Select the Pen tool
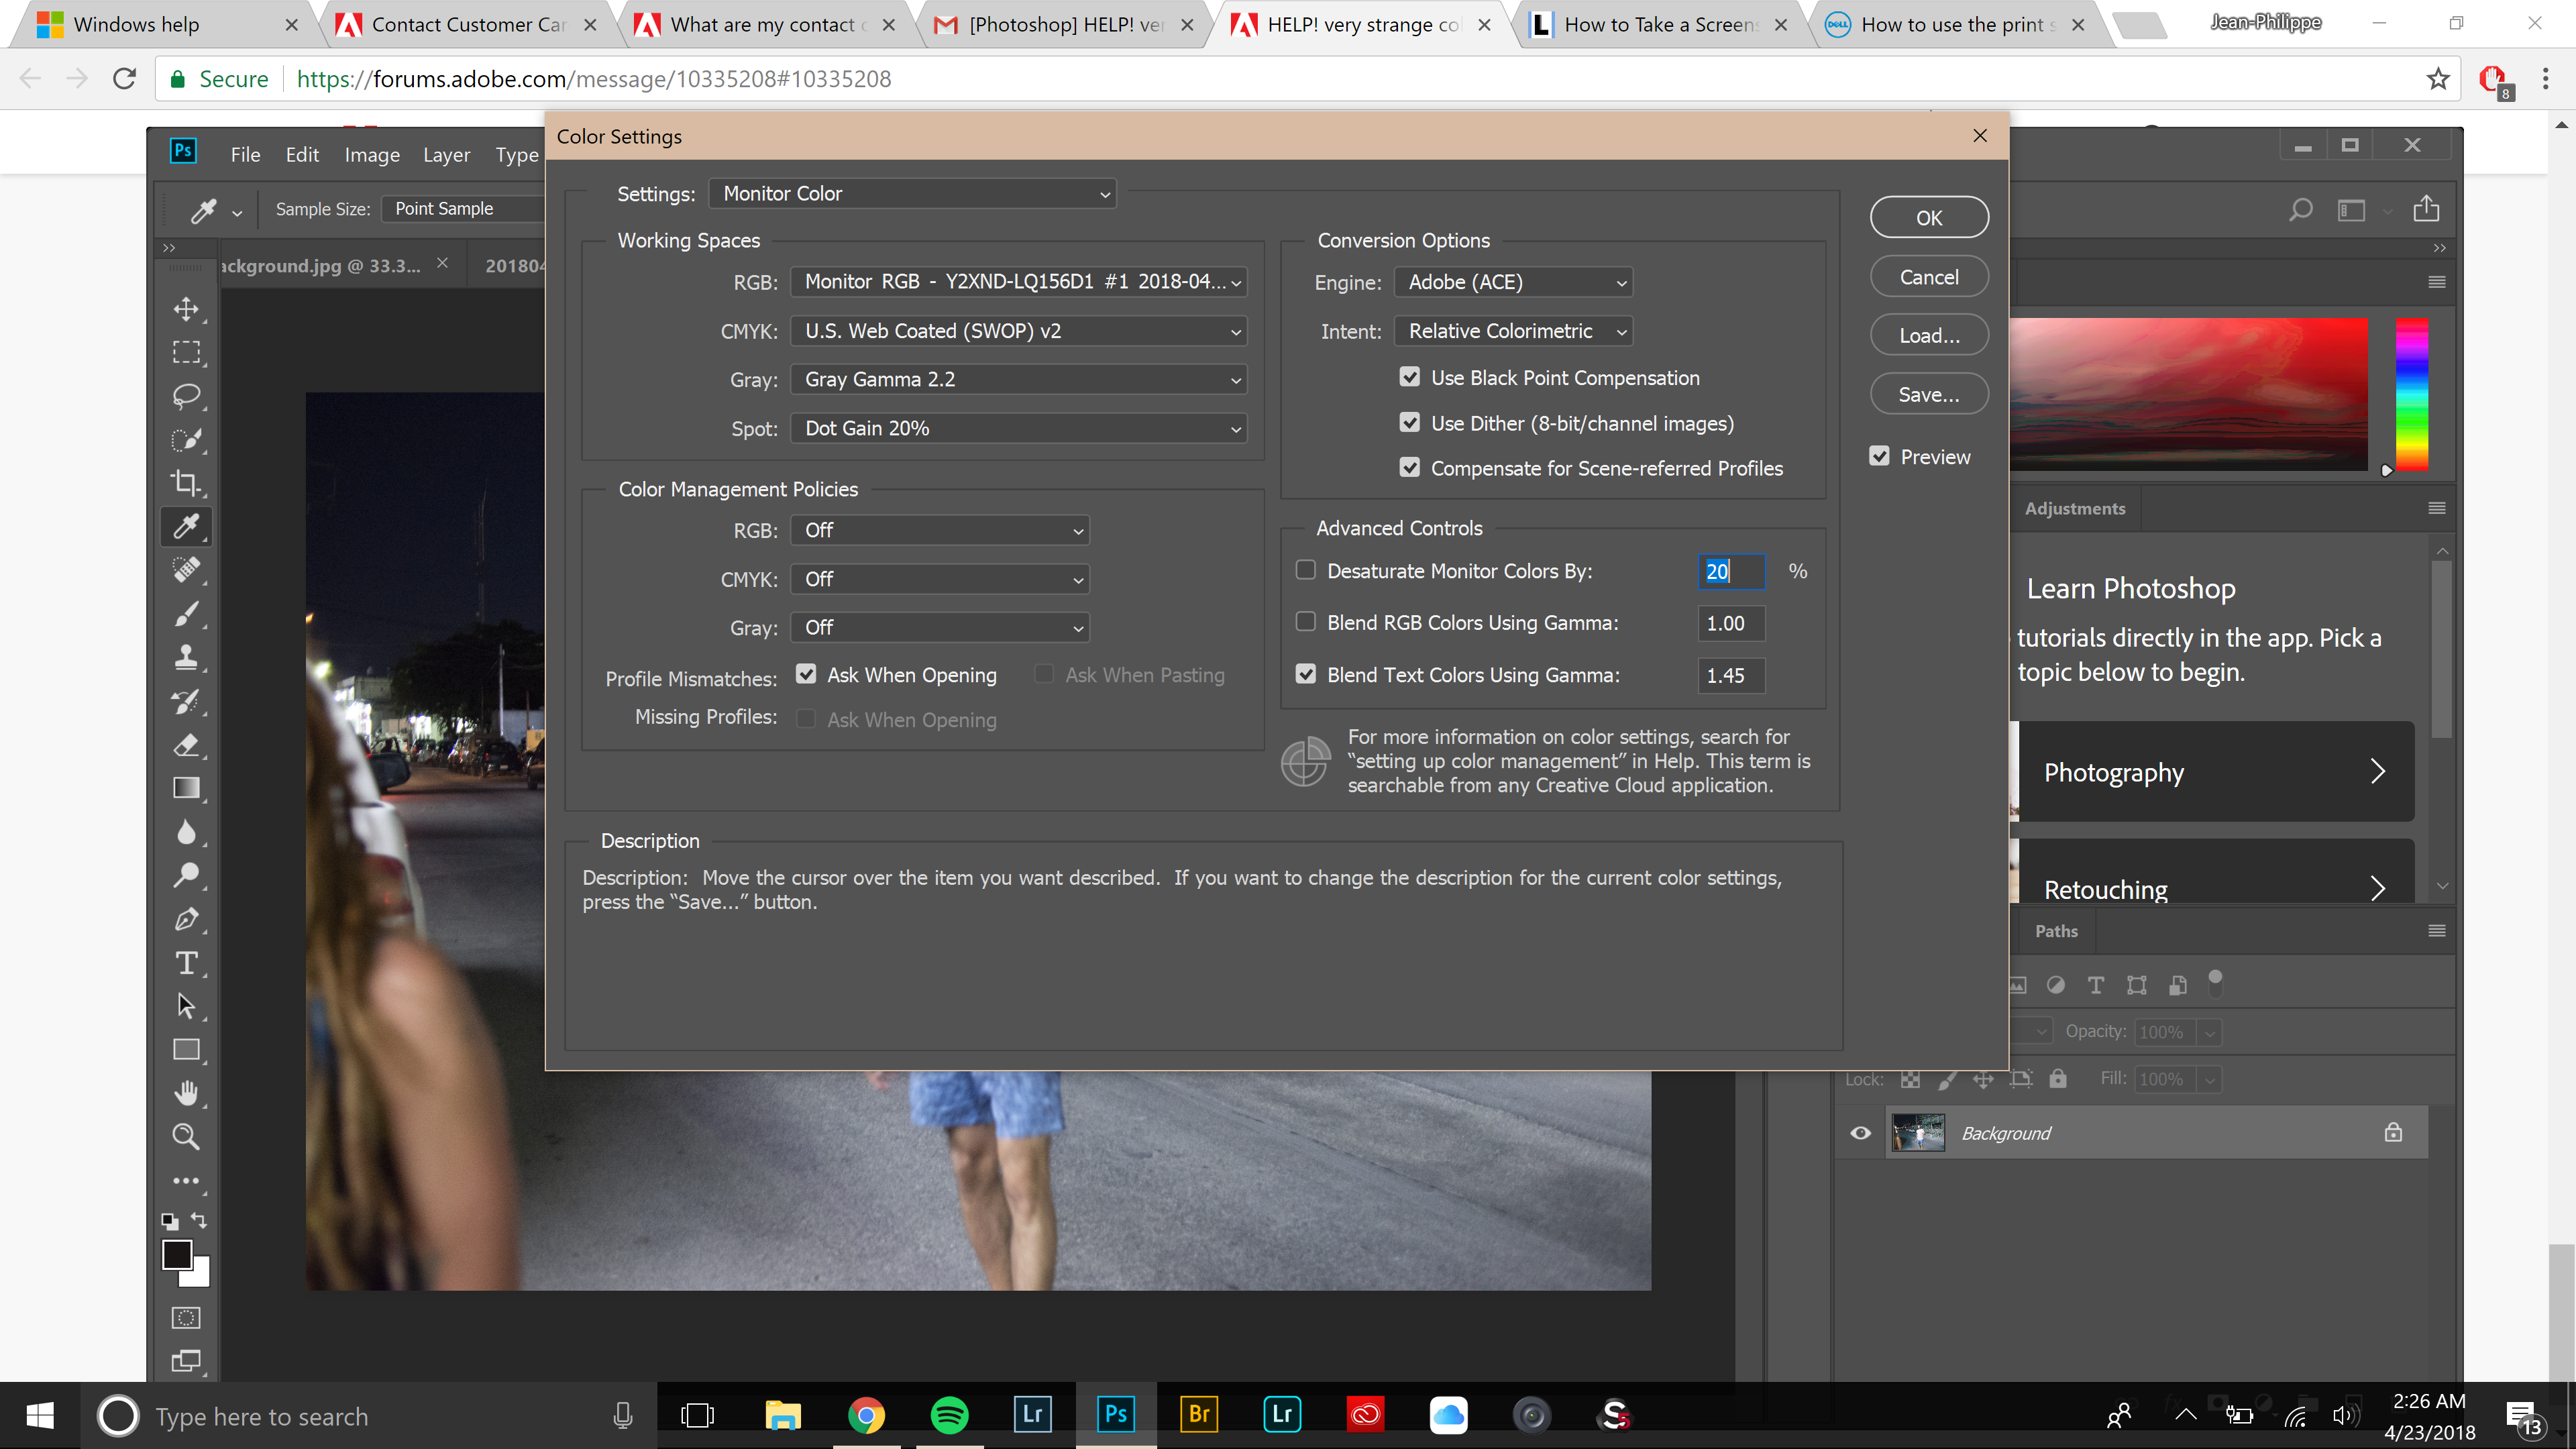This screenshot has height=1449, width=2576. tap(186, 919)
